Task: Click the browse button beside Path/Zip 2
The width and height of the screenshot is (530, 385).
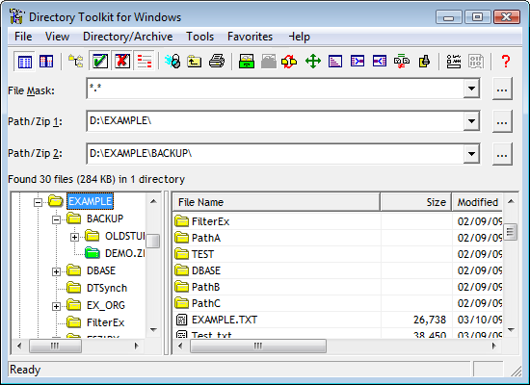Action: coord(502,154)
